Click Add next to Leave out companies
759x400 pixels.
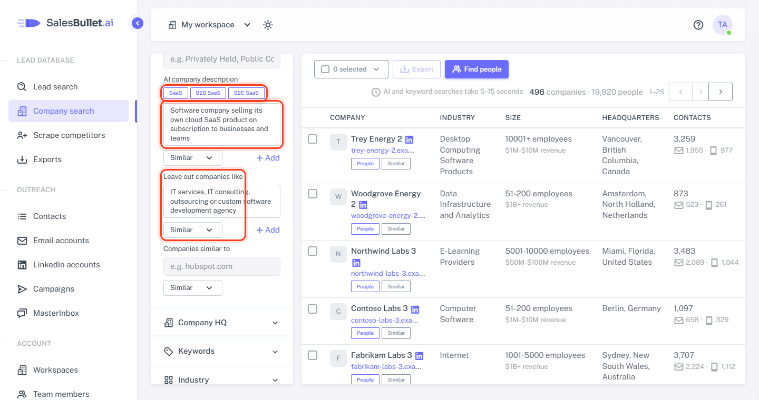pyautogui.click(x=268, y=230)
